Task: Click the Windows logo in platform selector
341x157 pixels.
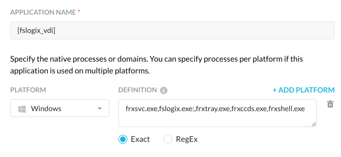Action: (x=22, y=109)
